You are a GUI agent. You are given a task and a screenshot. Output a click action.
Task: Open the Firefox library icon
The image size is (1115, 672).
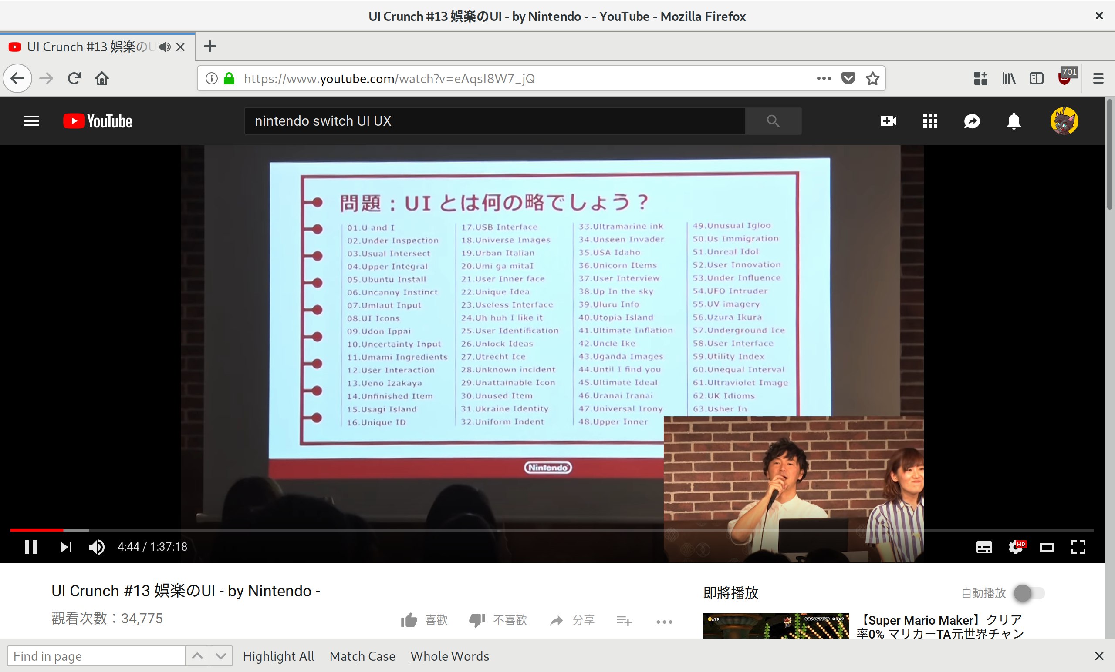tap(1009, 79)
